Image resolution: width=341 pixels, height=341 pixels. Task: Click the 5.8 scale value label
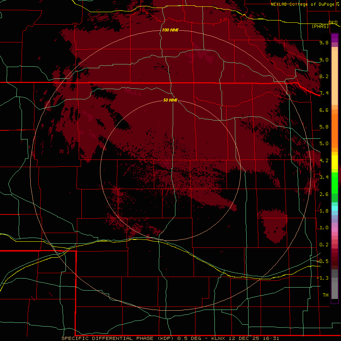(324, 127)
